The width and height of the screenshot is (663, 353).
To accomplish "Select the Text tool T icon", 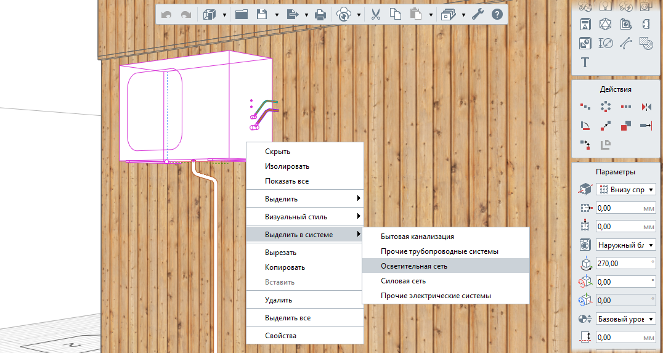I will [x=585, y=63].
